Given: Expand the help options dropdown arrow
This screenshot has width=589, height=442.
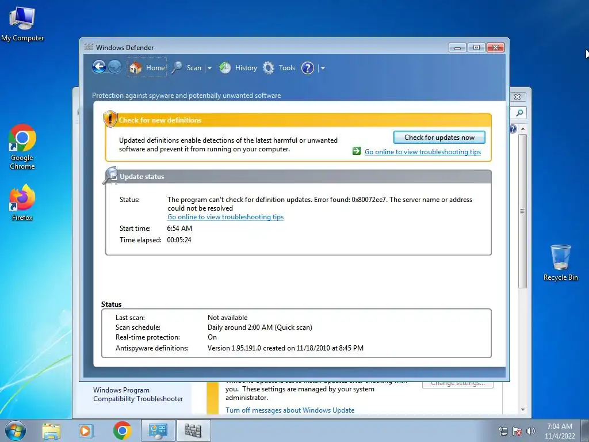Looking at the screenshot, I should click(x=323, y=68).
